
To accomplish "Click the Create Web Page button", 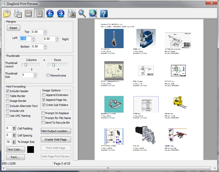I will 56,139.
